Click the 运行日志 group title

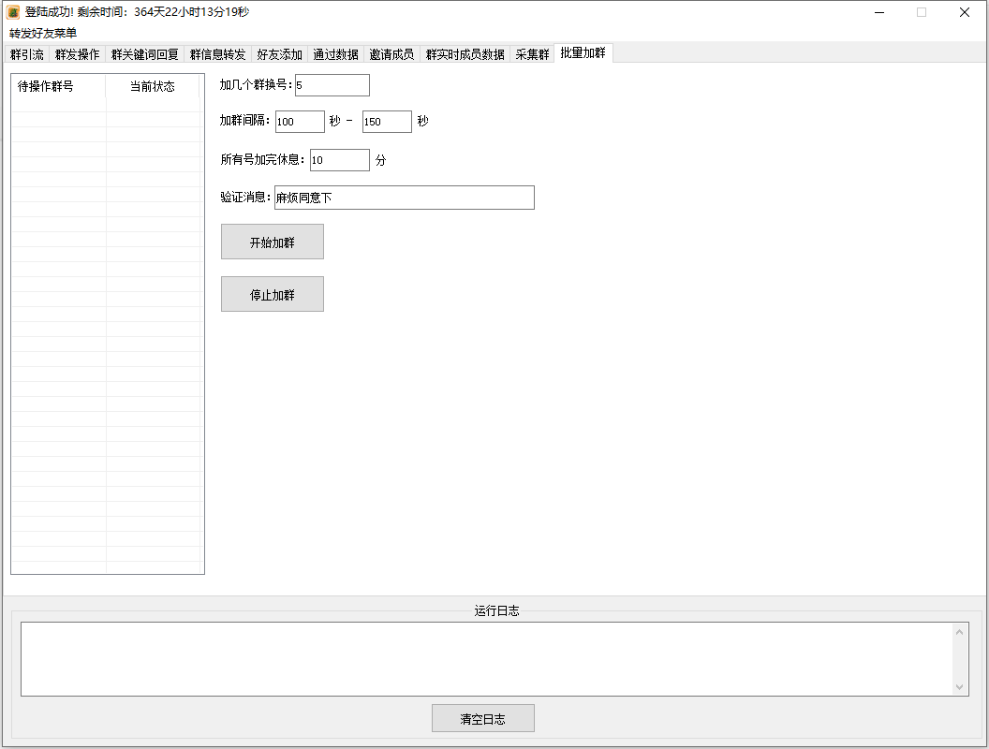pos(496,610)
